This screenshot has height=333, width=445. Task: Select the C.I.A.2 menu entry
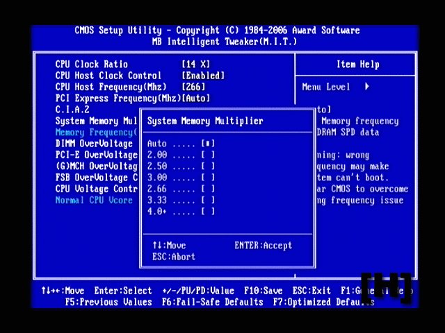72,110
